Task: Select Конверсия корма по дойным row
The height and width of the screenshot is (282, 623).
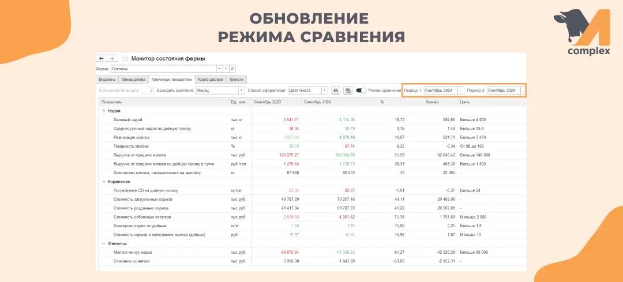Action: pyautogui.click(x=313, y=225)
